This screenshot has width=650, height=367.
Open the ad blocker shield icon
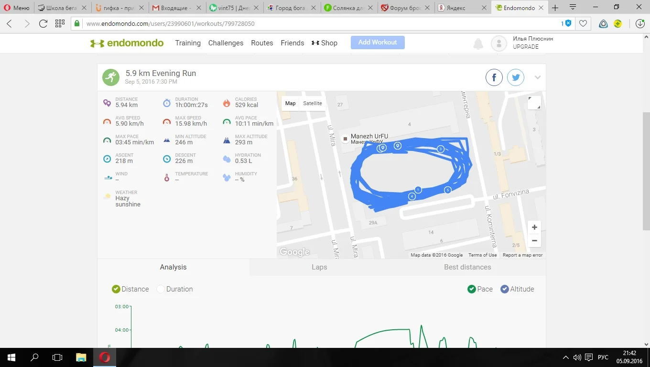[568, 23]
